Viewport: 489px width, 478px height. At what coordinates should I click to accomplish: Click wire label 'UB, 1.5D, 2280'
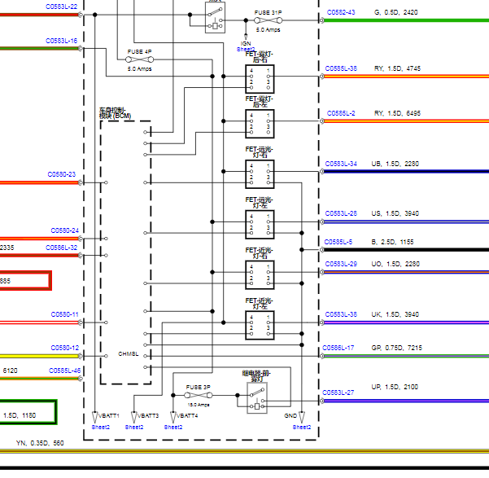click(395, 164)
